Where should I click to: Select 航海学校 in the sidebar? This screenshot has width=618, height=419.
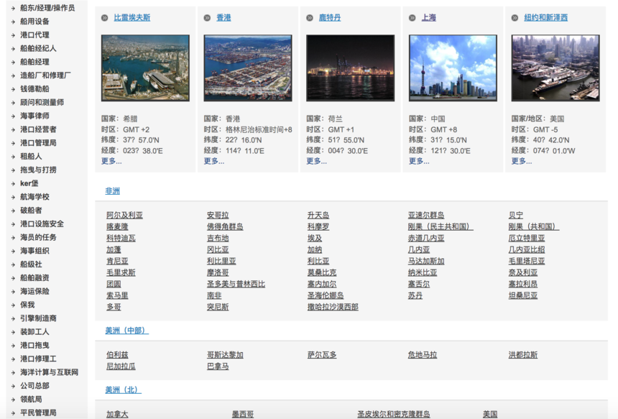click(x=34, y=197)
